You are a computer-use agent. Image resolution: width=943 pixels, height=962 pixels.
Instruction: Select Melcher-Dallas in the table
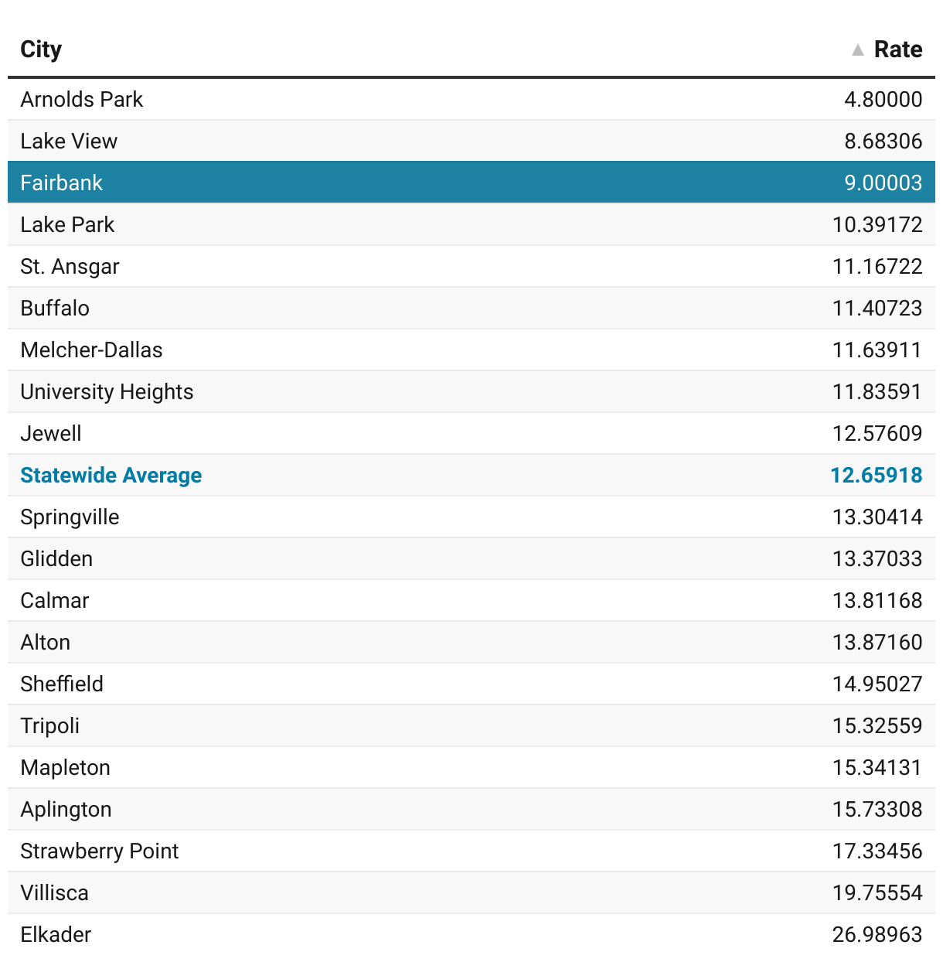click(91, 350)
